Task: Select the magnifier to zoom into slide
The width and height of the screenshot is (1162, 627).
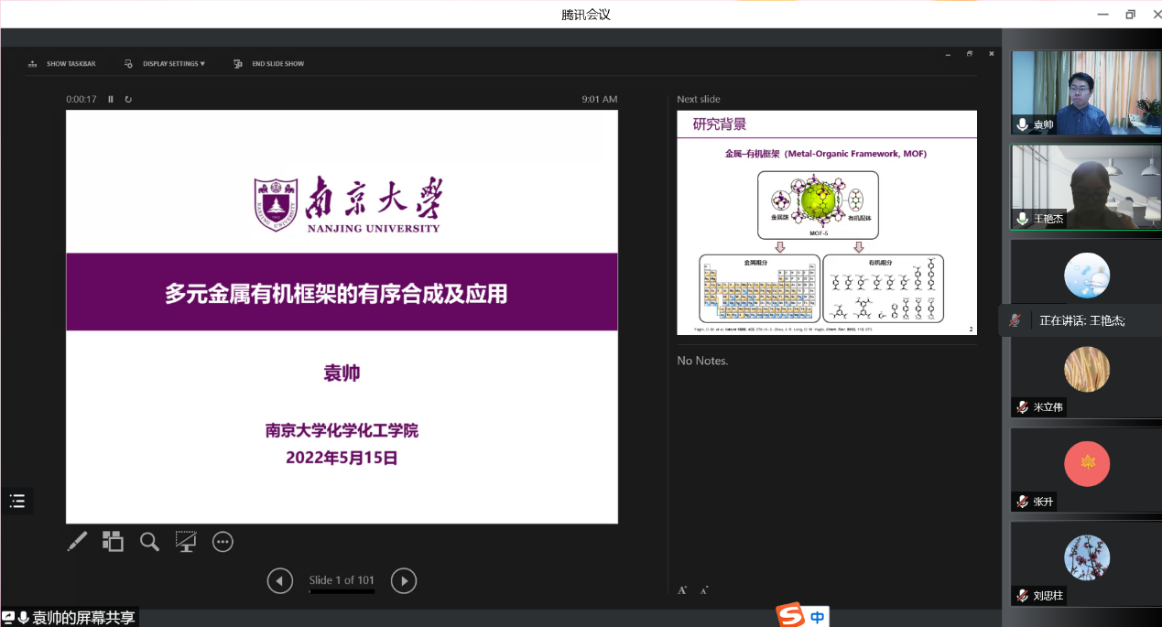Action: pyautogui.click(x=149, y=541)
